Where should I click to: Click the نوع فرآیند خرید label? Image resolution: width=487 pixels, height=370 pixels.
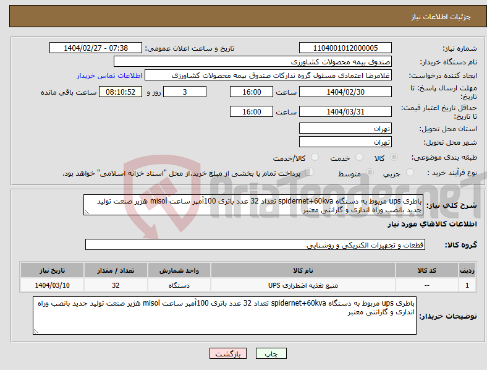452,173
